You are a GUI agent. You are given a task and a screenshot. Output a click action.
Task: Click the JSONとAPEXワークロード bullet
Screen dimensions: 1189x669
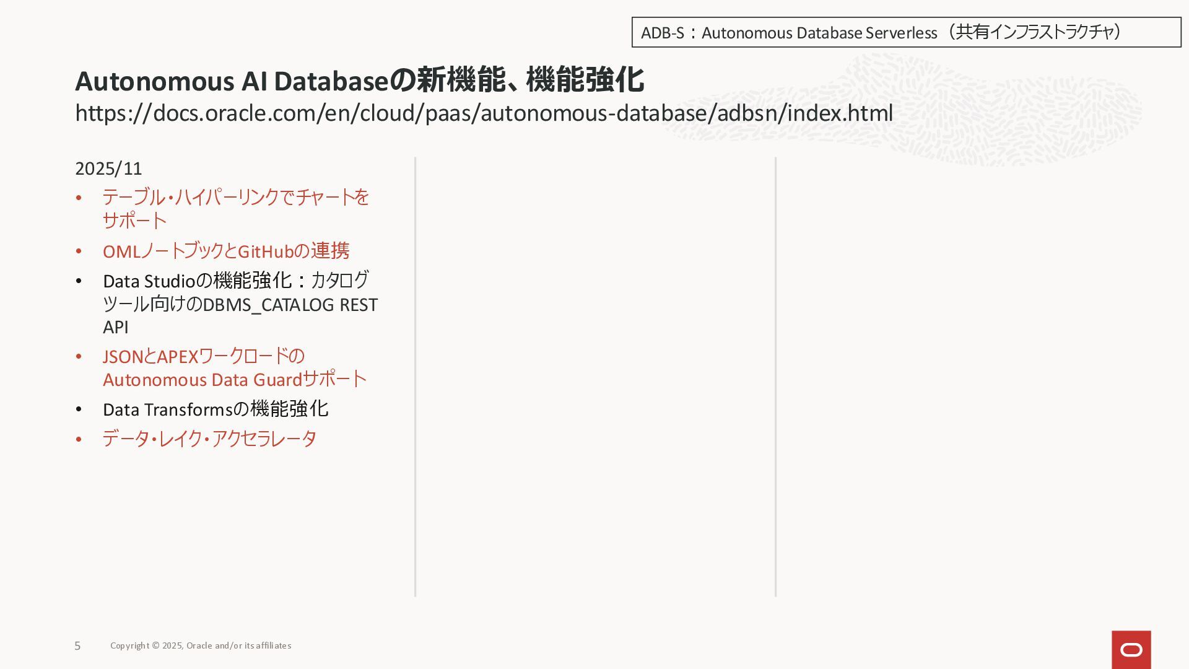click(203, 356)
